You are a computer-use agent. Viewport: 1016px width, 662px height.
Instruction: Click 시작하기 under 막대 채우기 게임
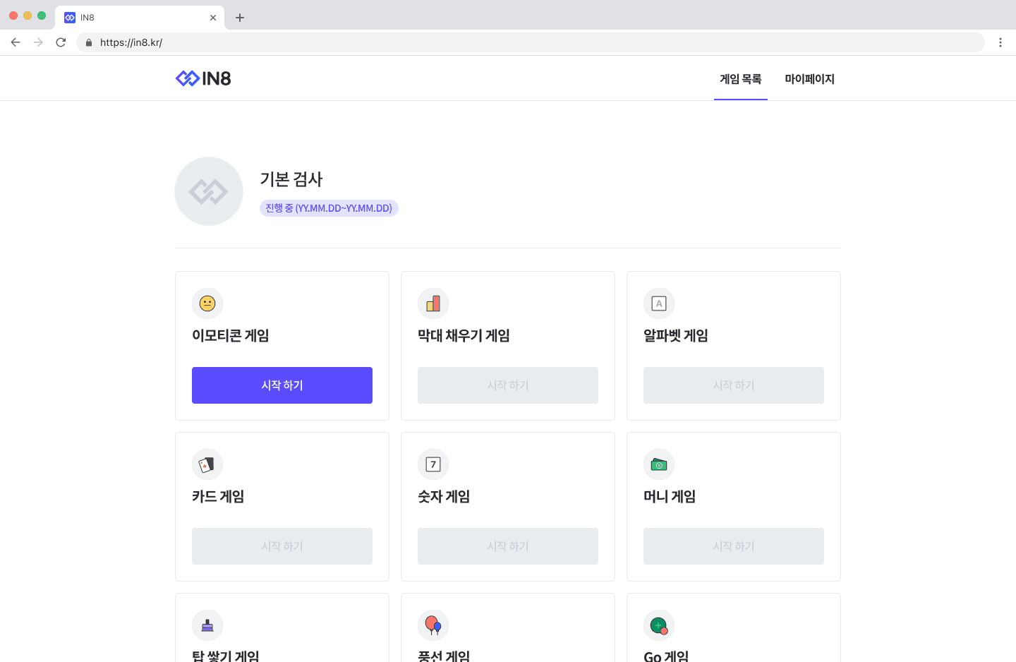pyautogui.click(x=508, y=385)
